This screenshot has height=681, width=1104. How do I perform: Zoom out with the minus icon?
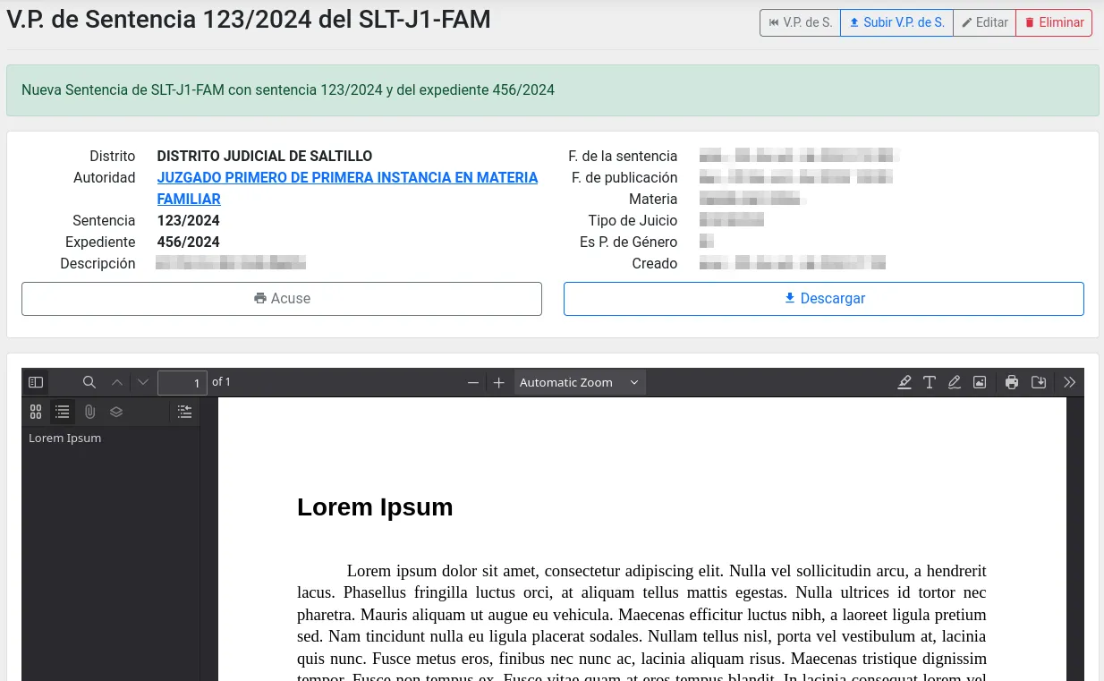[473, 383]
